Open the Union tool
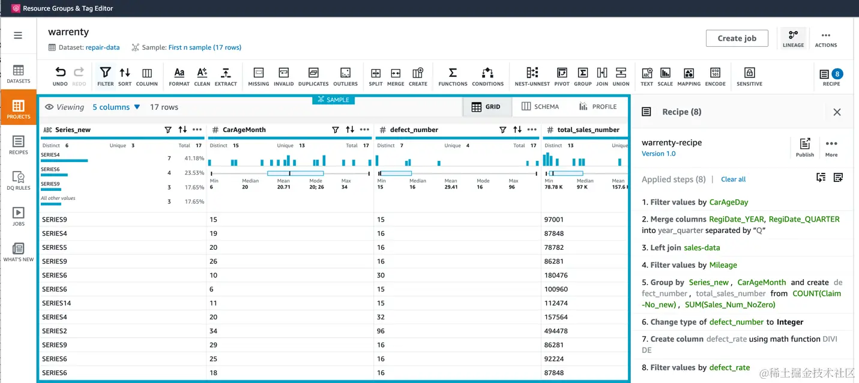 (621, 76)
